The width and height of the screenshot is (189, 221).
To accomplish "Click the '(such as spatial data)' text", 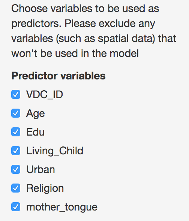I will coord(106,39).
